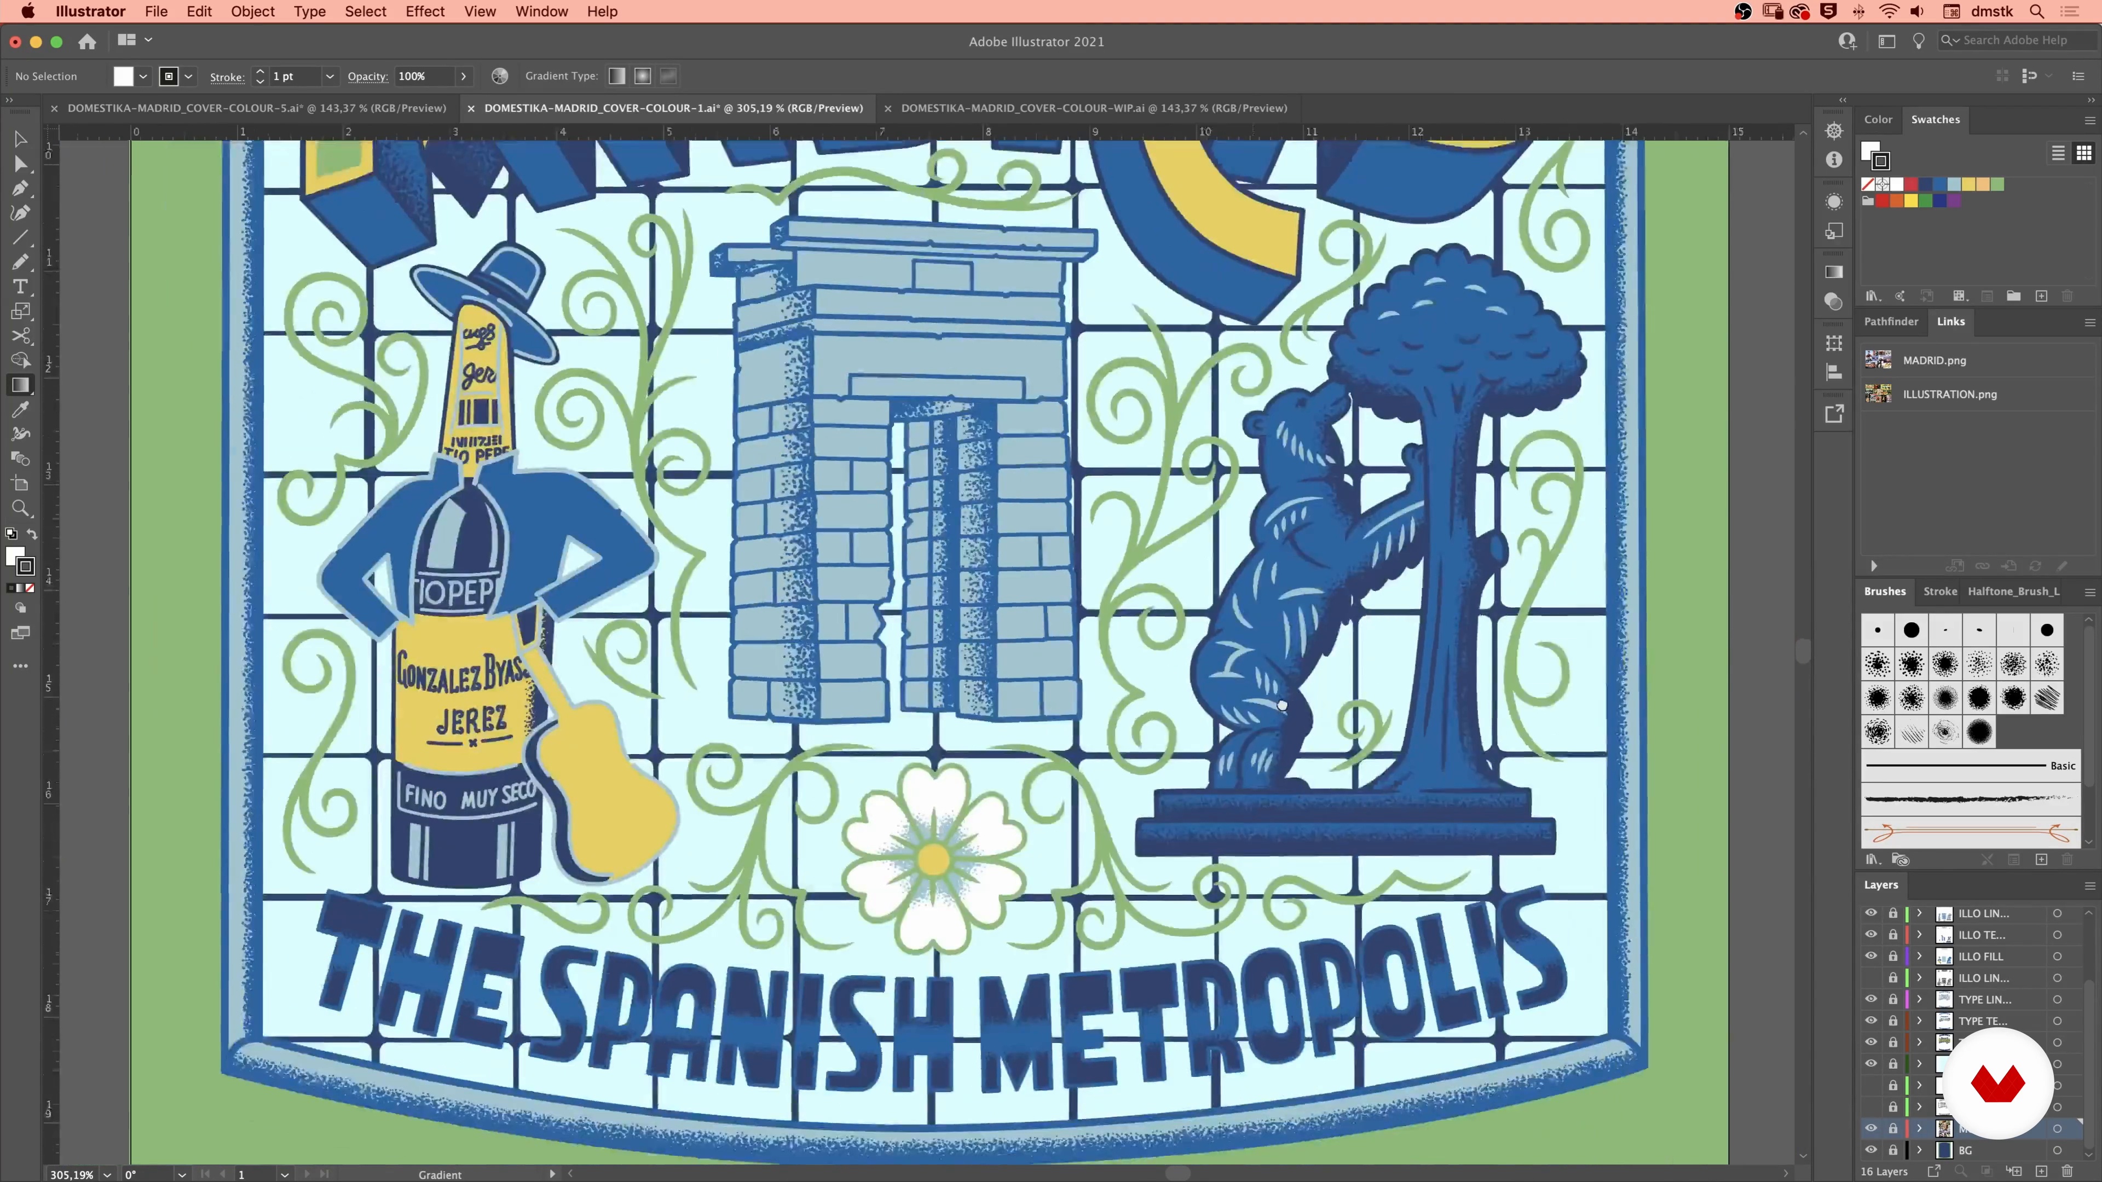Click the Stroke label link
2102x1182 pixels.
(x=227, y=77)
